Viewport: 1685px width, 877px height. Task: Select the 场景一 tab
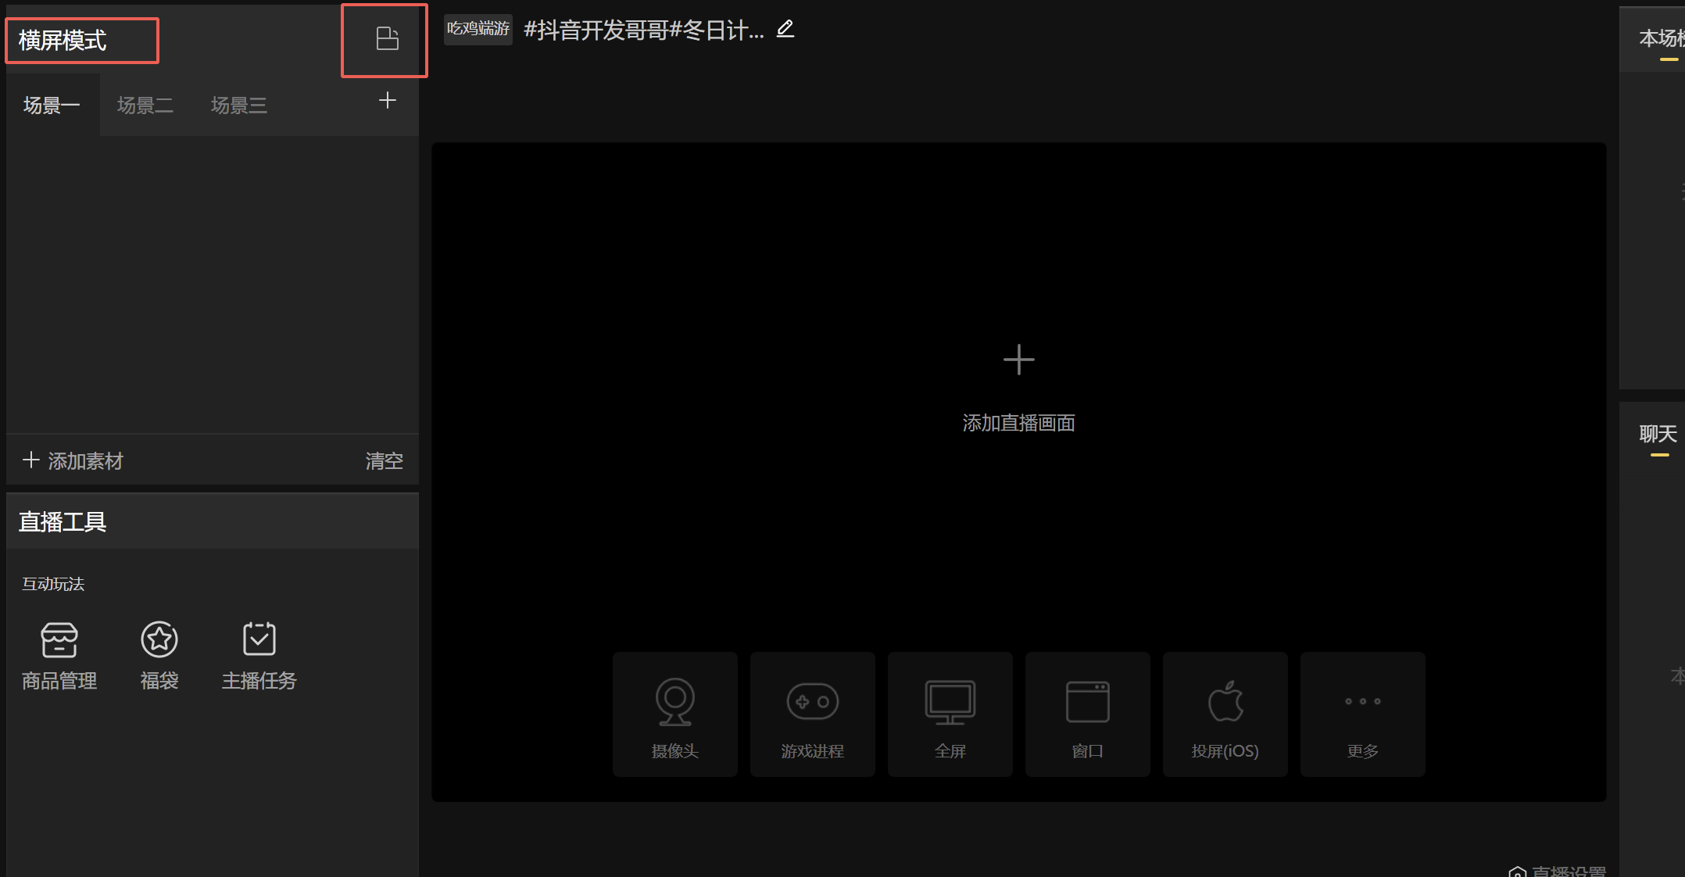(52, 106)
